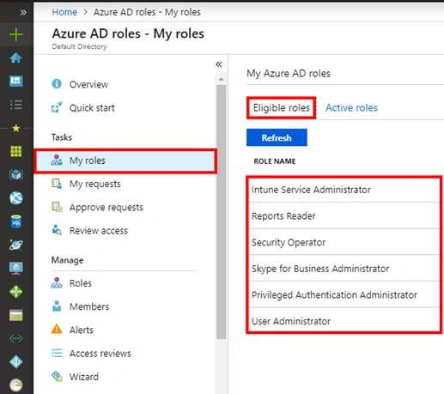Image resolution: width=444 pixels, height=394 pixels.
Task: Open Azure Active Directory icon in the sidebar
Action: 16,362
